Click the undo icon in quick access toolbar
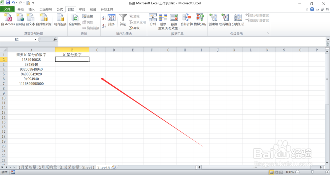 tap(13, 3)
